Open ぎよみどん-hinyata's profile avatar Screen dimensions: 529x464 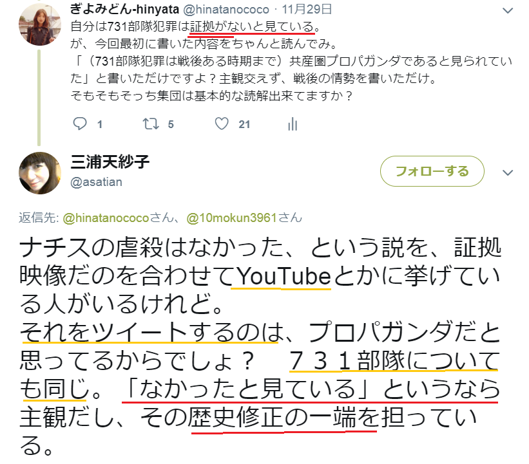(40, 24)
